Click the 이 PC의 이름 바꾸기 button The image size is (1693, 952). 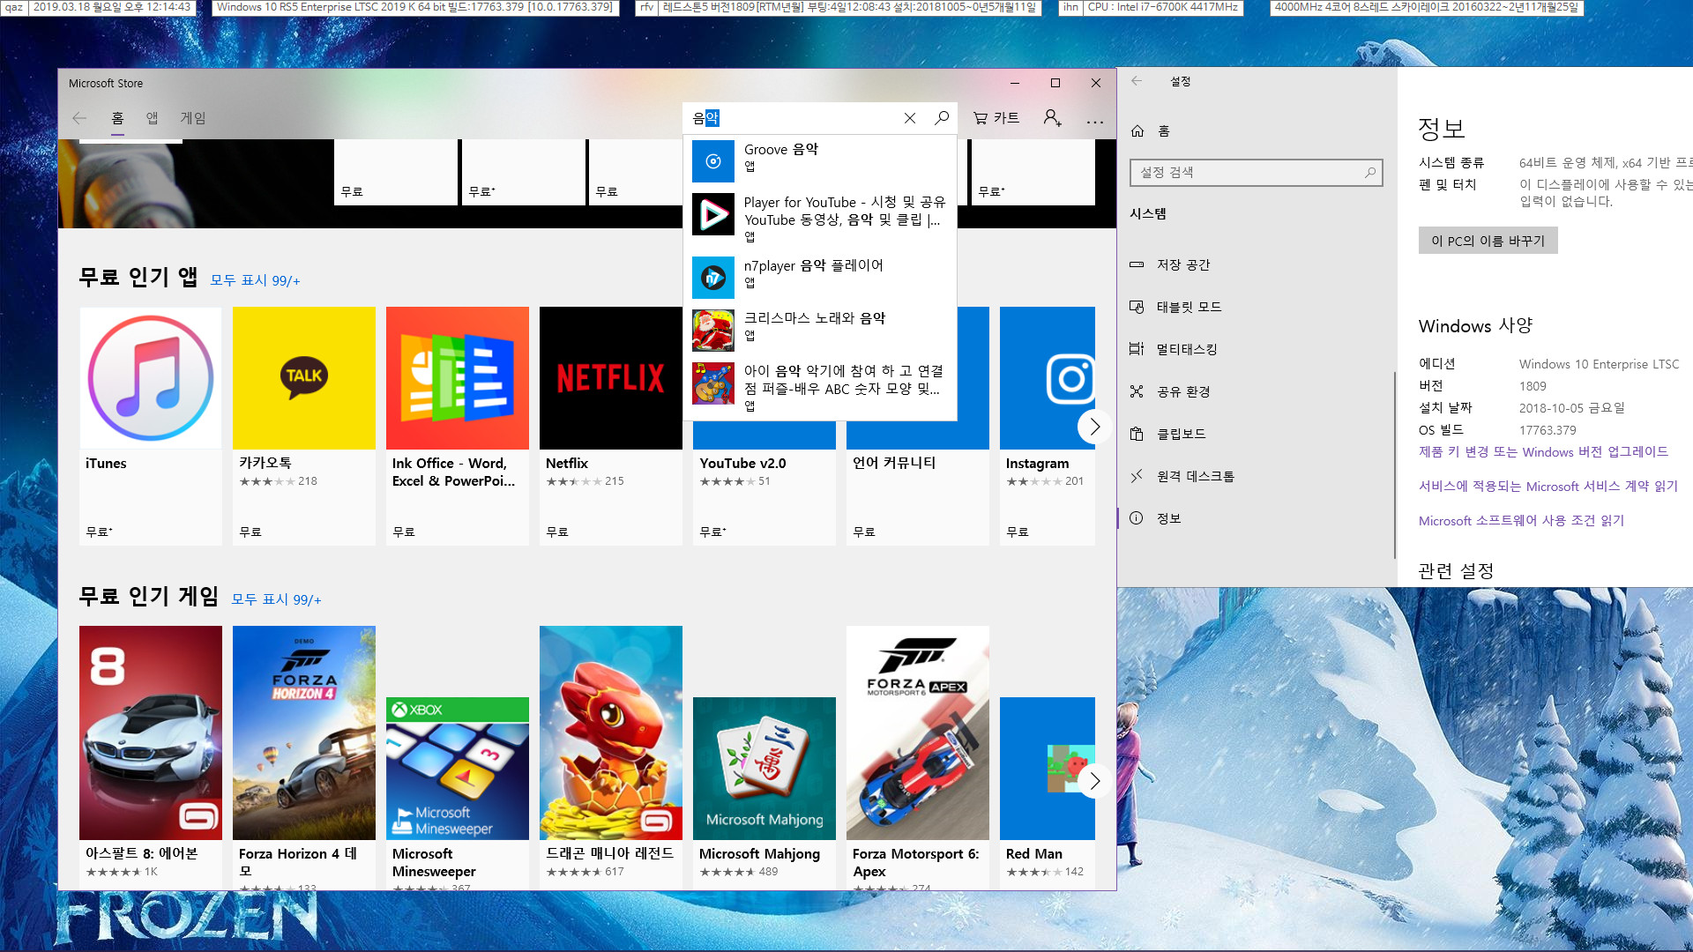point(1488,241)
